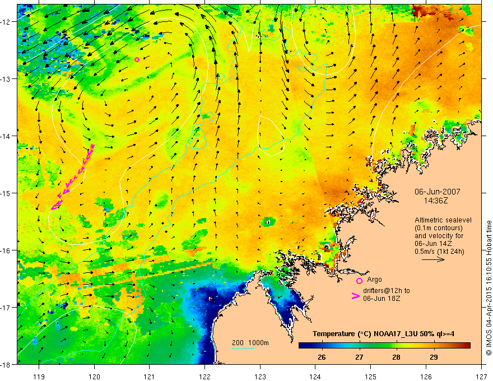Screen dimensions: 493x381
Task: Click the '200 1000m' depth label
Action: point(250,343)
